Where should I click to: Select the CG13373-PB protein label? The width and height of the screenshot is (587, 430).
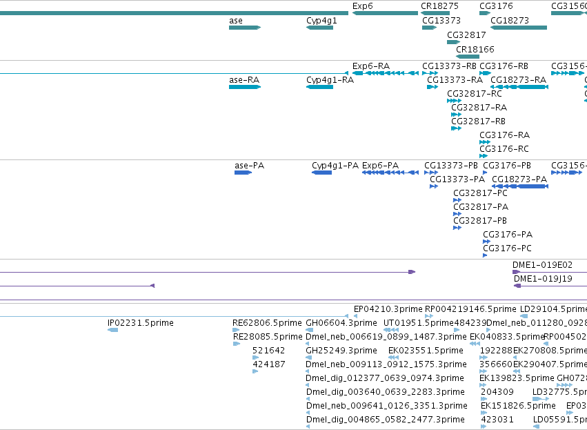451,166
